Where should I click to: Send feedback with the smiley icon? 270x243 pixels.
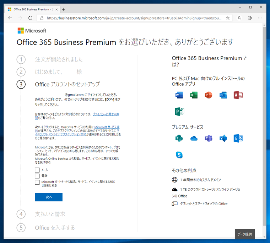point(250,18)
